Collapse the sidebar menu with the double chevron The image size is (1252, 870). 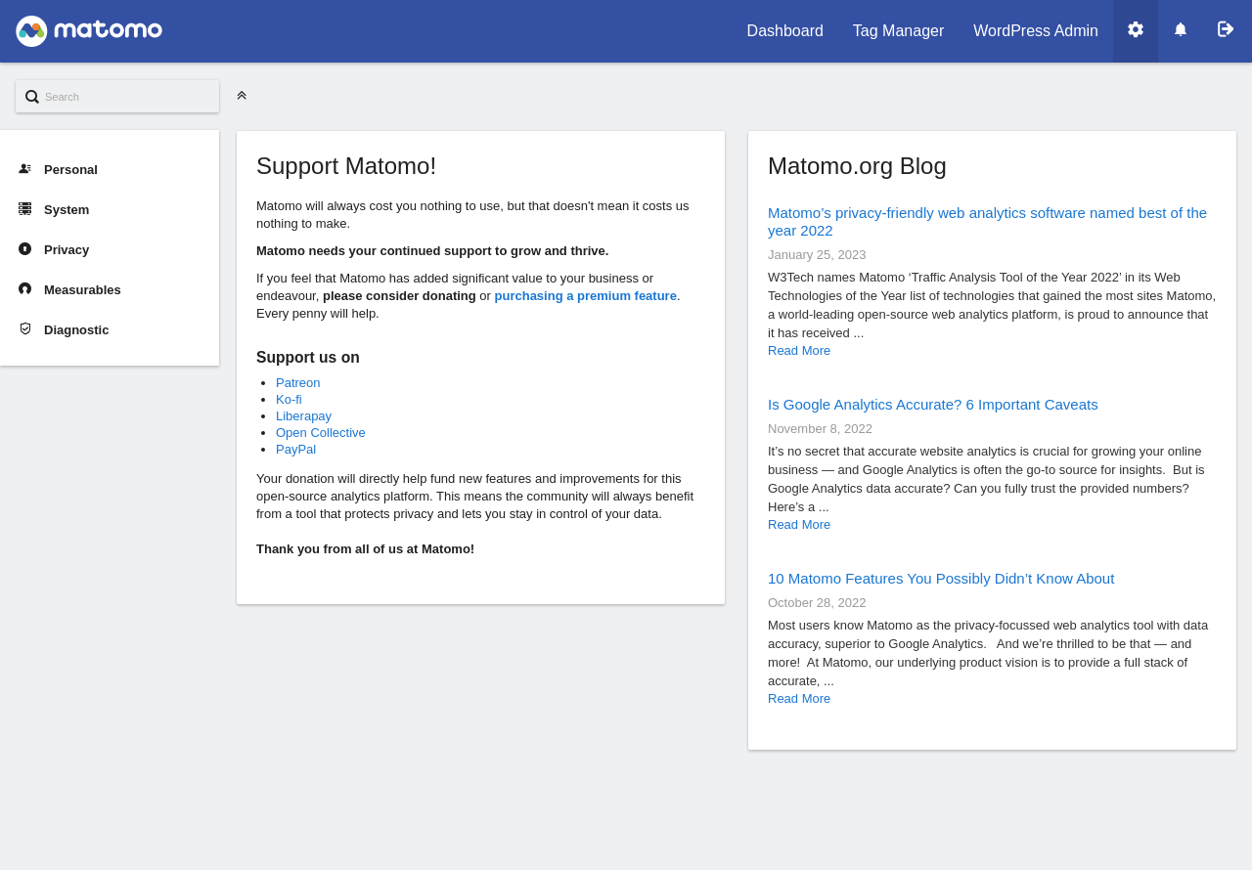pos(242,96)
